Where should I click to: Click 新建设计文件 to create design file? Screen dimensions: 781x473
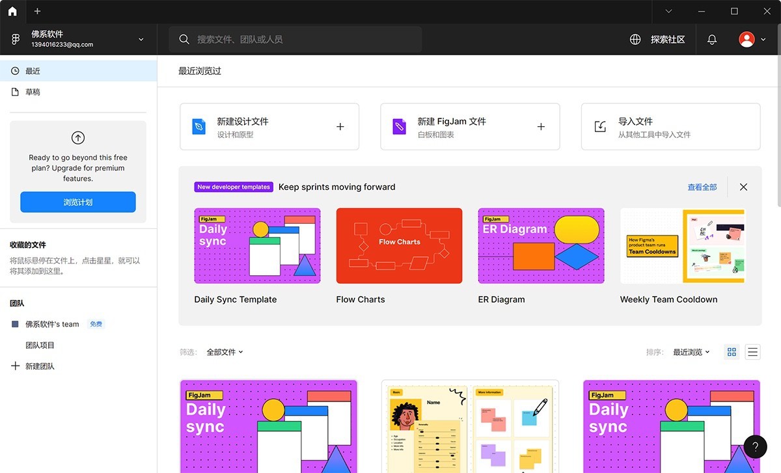tap(269, 126)
